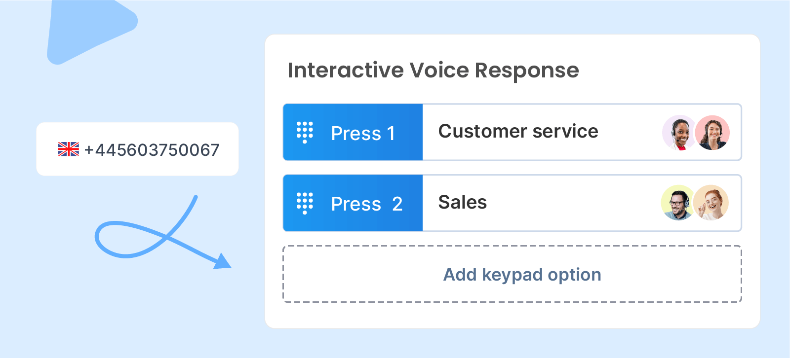
Task: Open the Sales option label
Action: point(463,202)
